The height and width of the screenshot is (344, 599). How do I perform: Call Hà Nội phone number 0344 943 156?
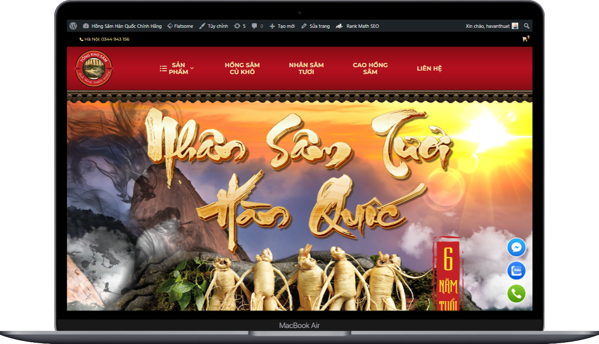pos(104,39)
